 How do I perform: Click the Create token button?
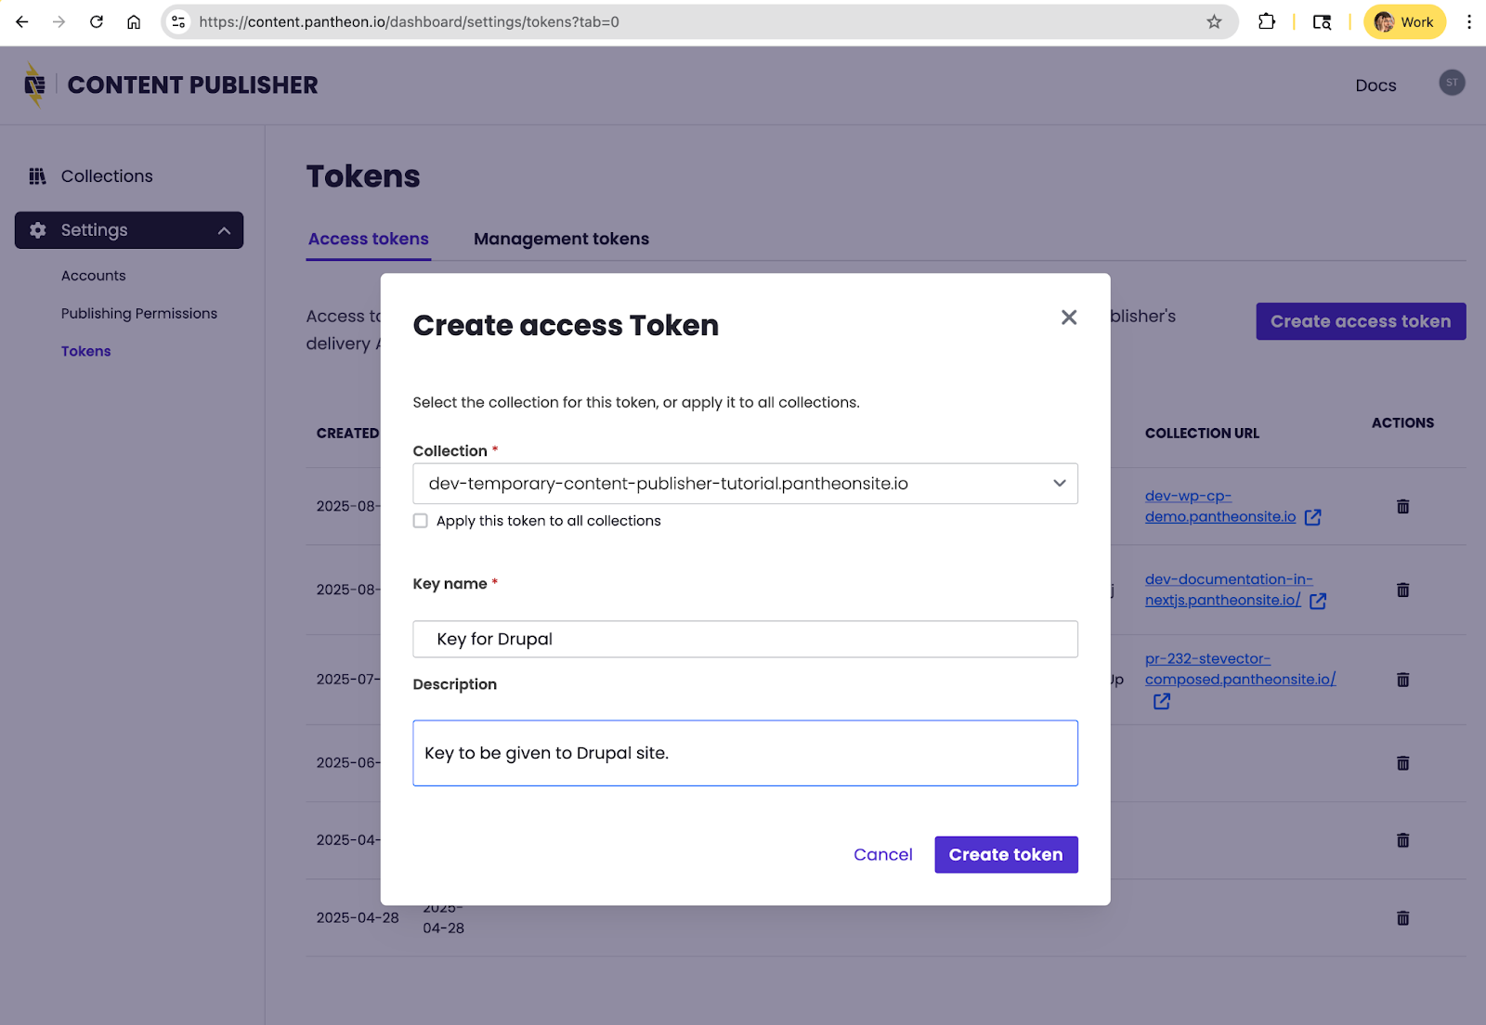(x=1006, y=855)
